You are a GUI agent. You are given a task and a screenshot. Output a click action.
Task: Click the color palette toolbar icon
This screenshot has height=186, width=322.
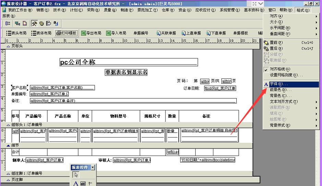[x=41, y=23]
